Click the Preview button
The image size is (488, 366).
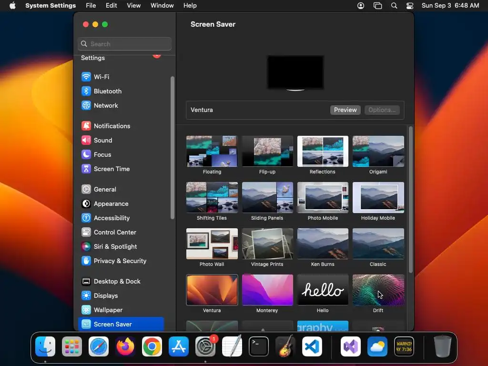pos(345,110)
